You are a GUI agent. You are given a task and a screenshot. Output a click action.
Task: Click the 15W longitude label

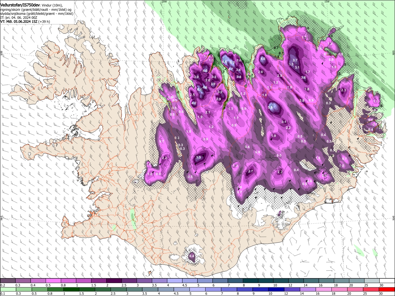327,2
